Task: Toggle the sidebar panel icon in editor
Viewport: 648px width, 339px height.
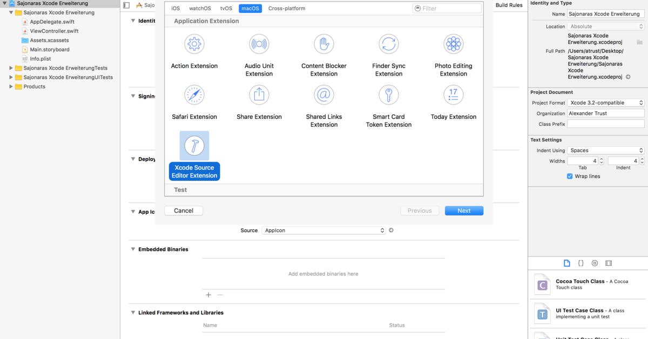Action: pyautogui.click(x=126, y=5)
